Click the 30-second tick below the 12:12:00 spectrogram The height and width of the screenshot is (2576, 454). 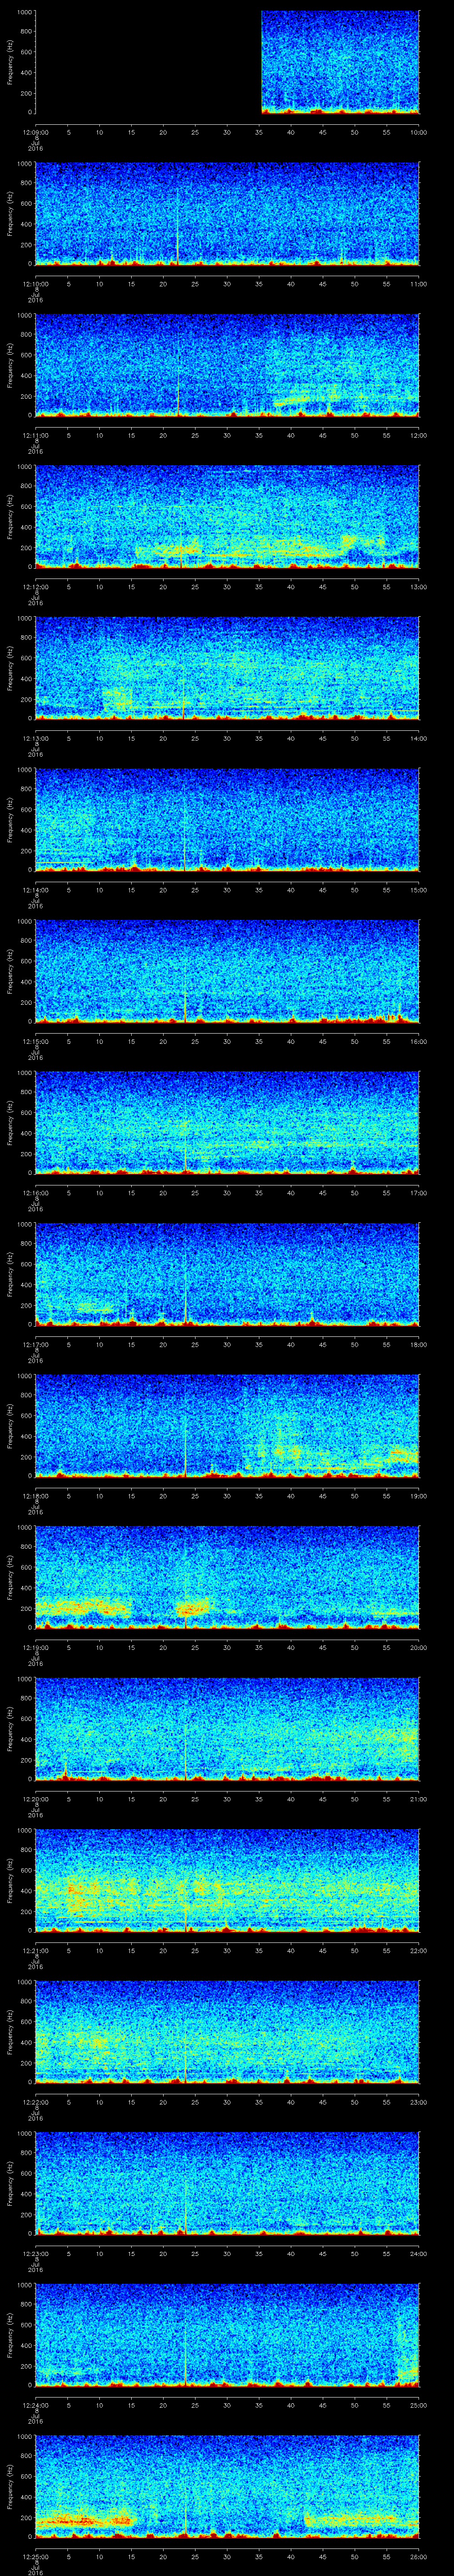pyautogui.click(x=227, y=586)
